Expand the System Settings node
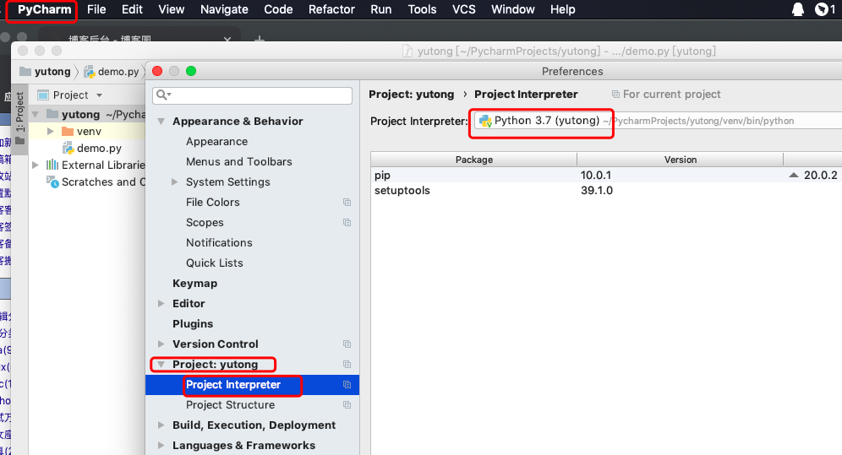 click(174, 182)
